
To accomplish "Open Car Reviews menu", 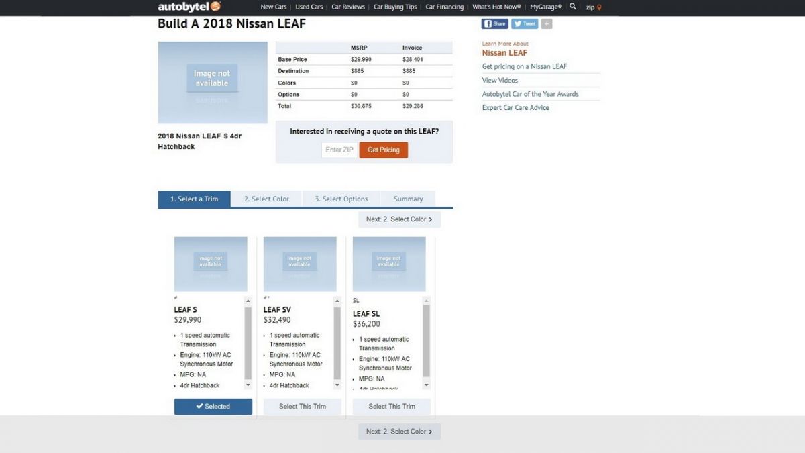I will point(348,7).
